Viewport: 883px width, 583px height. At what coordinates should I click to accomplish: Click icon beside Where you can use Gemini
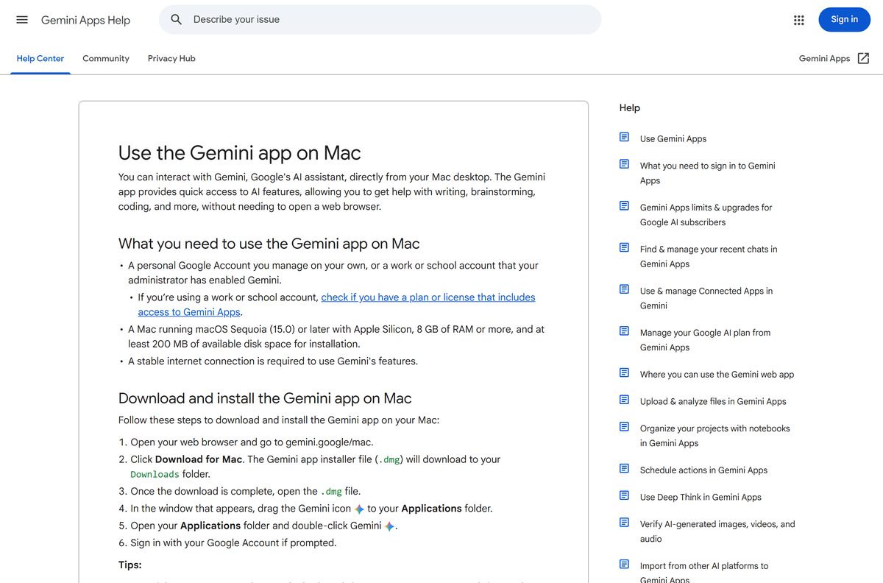pos(624,372)
